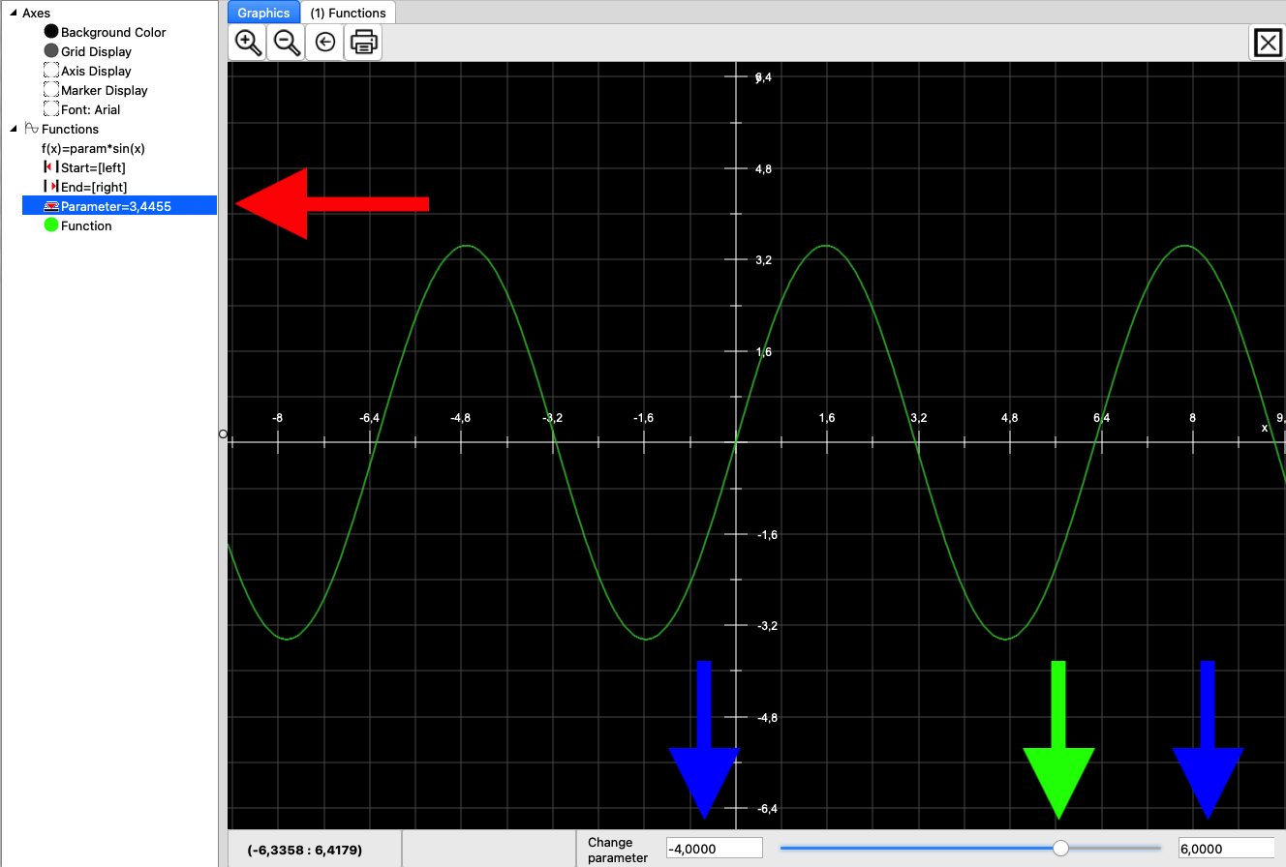This screenshot has height=867, width=1286.
Task: Select the f(x)=param*sin(x) entry
Action: tap(93, 148)
